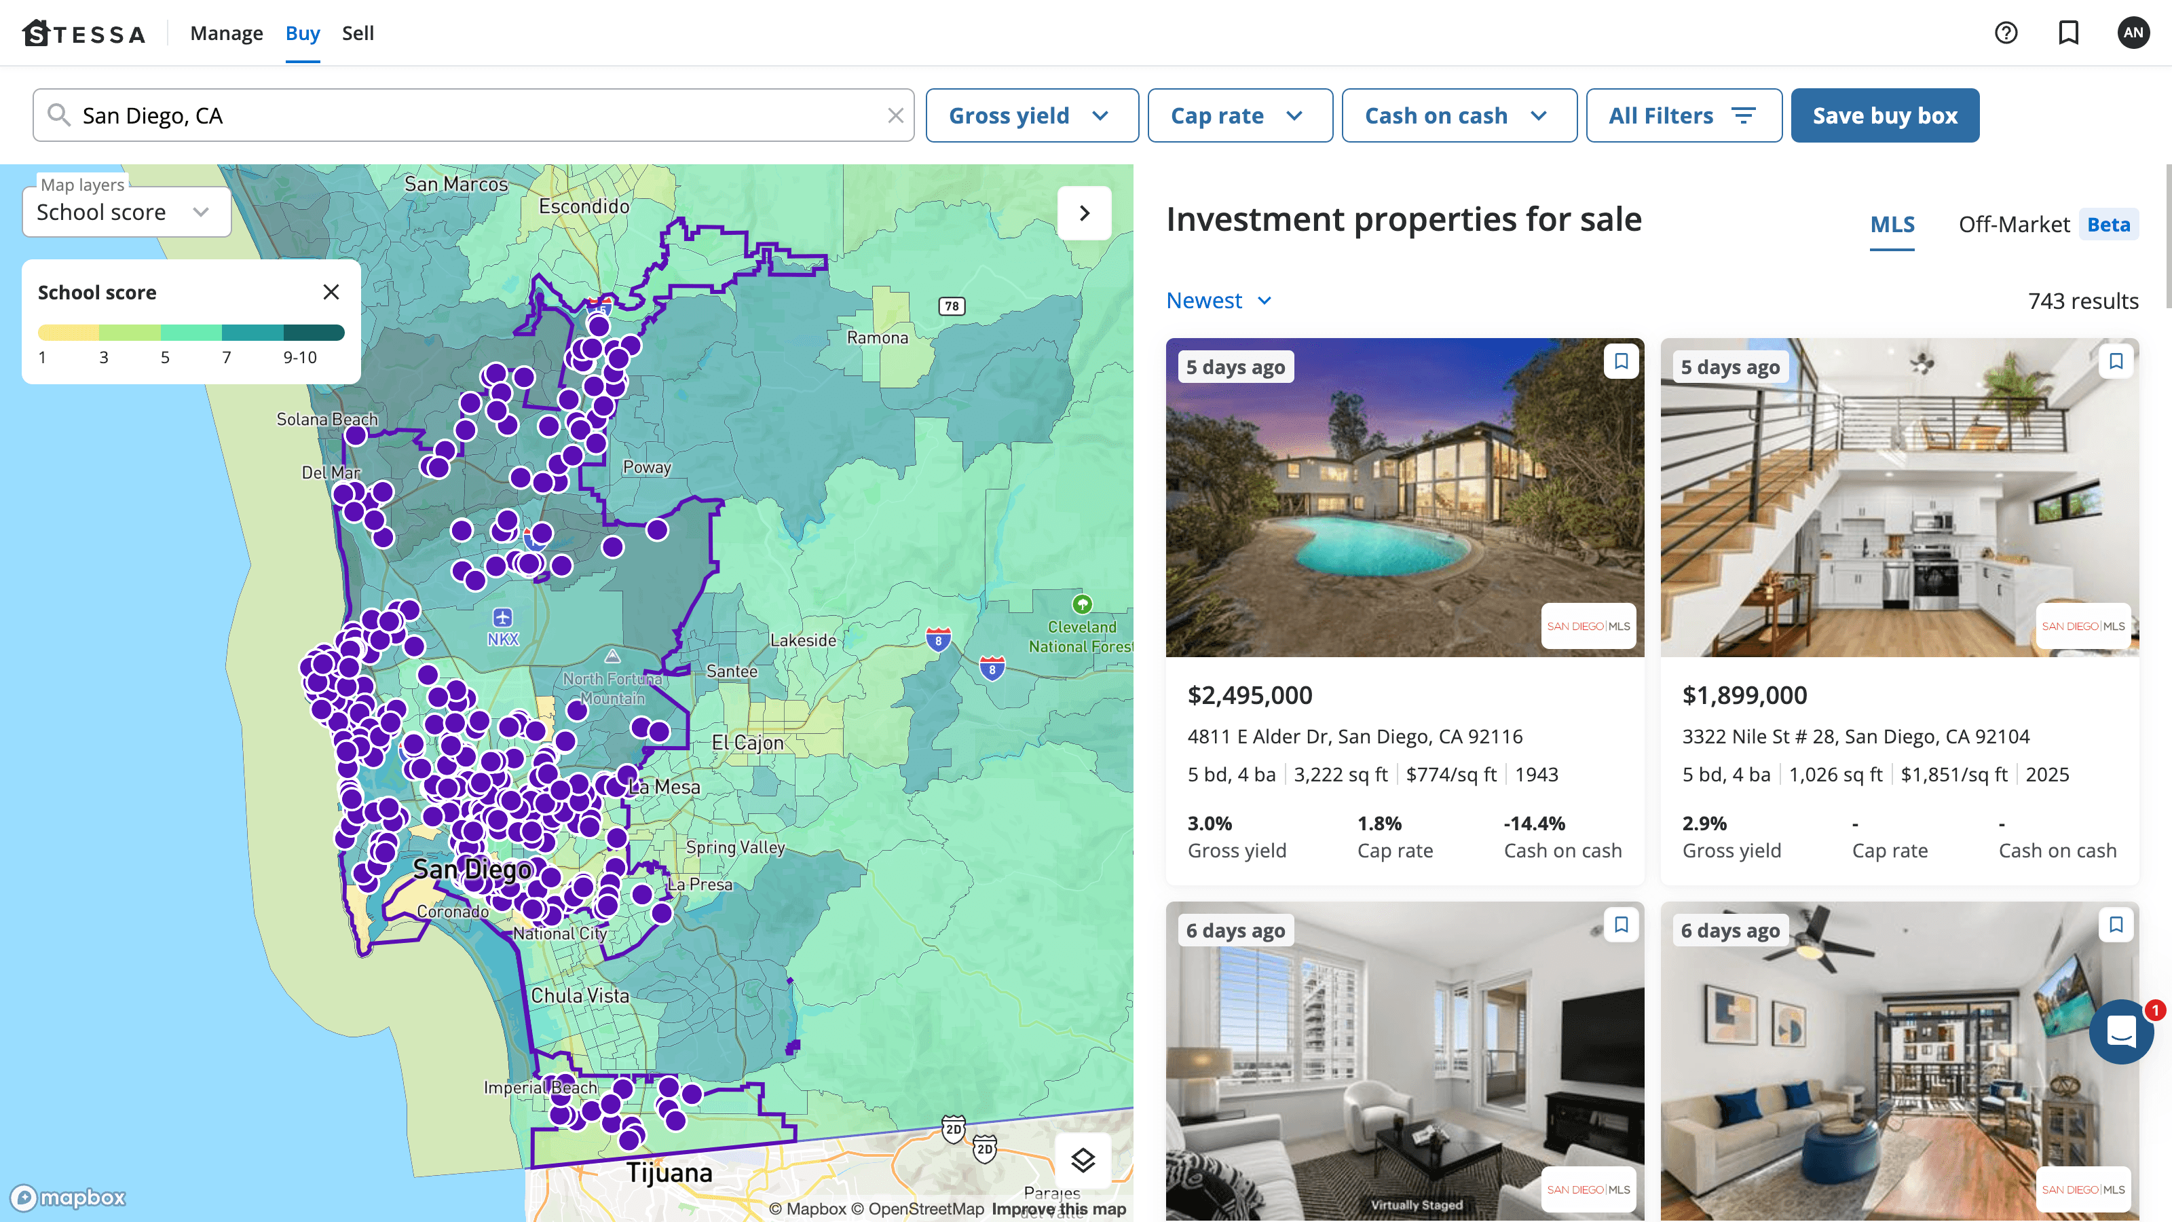Bookmark the $1,899,000 Nile St listing

coord(2116,362)
